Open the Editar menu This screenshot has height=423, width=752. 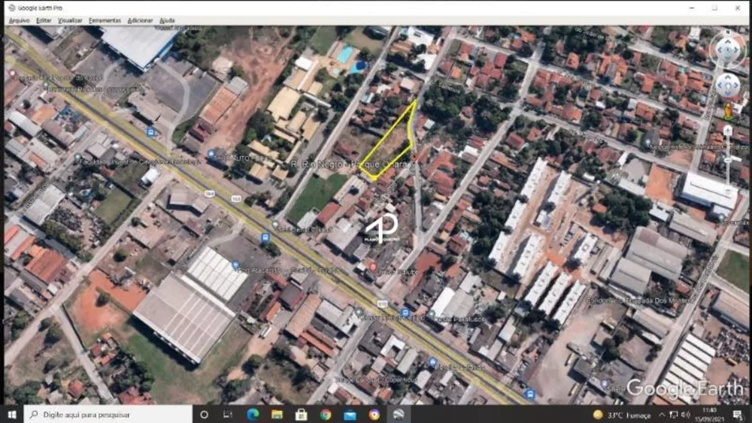[x=44, y=20]
